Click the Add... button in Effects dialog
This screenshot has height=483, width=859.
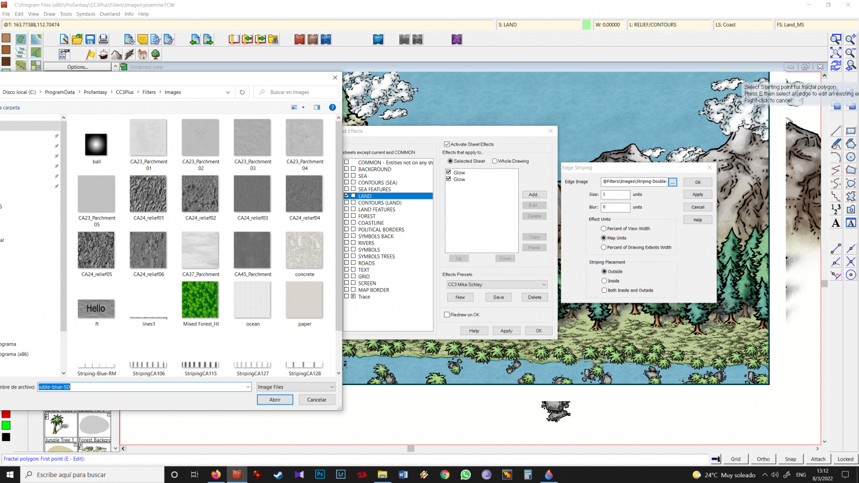coord(534,195)
